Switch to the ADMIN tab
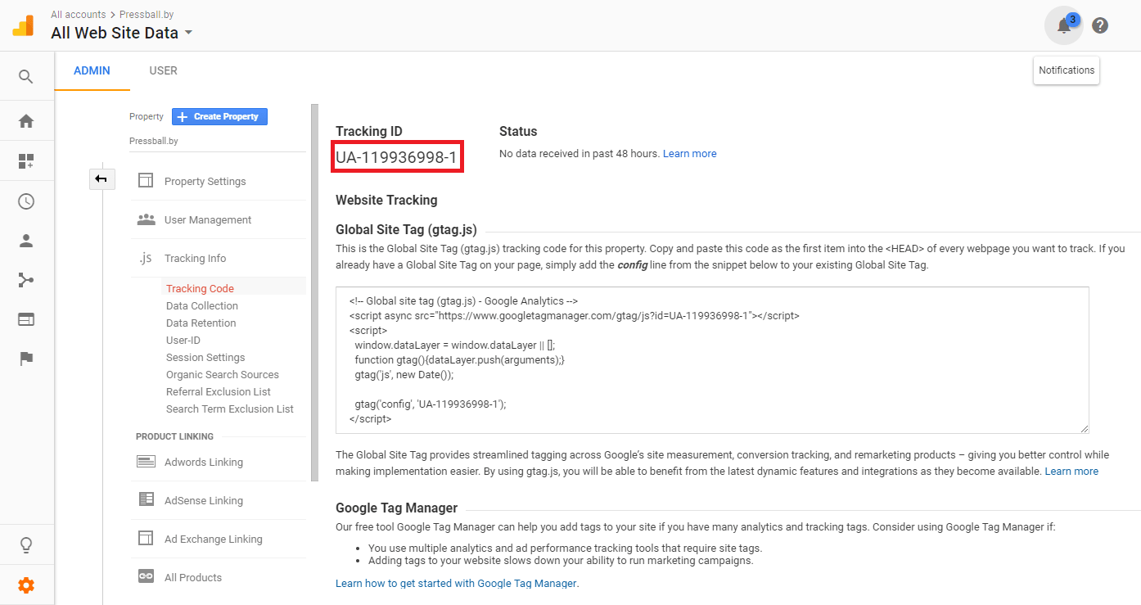 click(92, 70)
